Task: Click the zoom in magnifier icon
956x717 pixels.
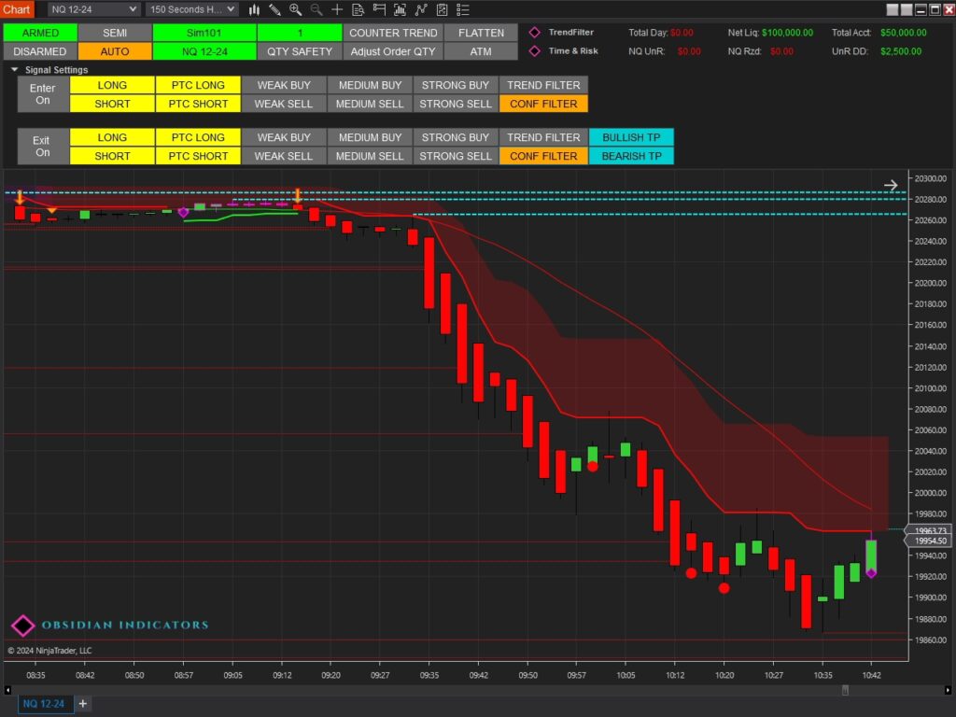Action: tap(296, 9)
